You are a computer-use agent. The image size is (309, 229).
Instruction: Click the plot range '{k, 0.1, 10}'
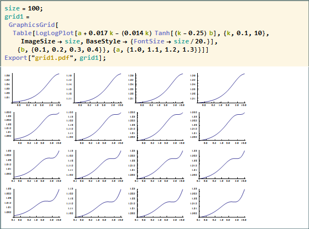[244, 33]
